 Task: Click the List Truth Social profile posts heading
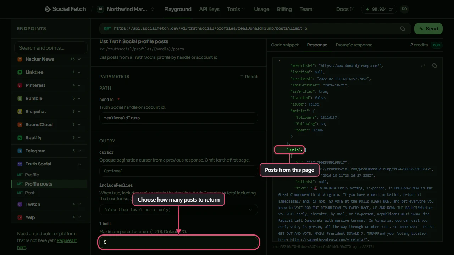click(134, 41)
